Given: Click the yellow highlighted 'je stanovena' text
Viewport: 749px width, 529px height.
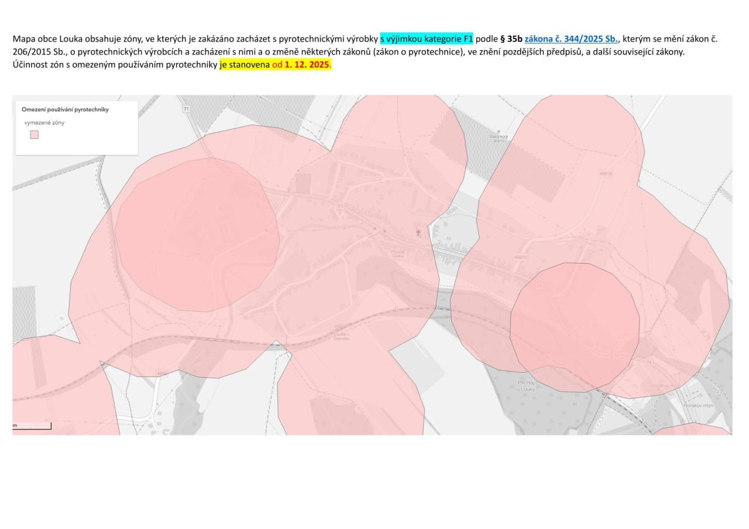Looking at the screenshot, I should point(245,64).
